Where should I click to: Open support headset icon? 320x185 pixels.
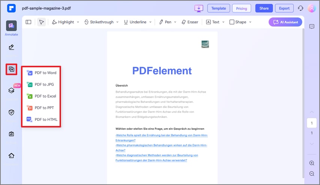(301, 8)
